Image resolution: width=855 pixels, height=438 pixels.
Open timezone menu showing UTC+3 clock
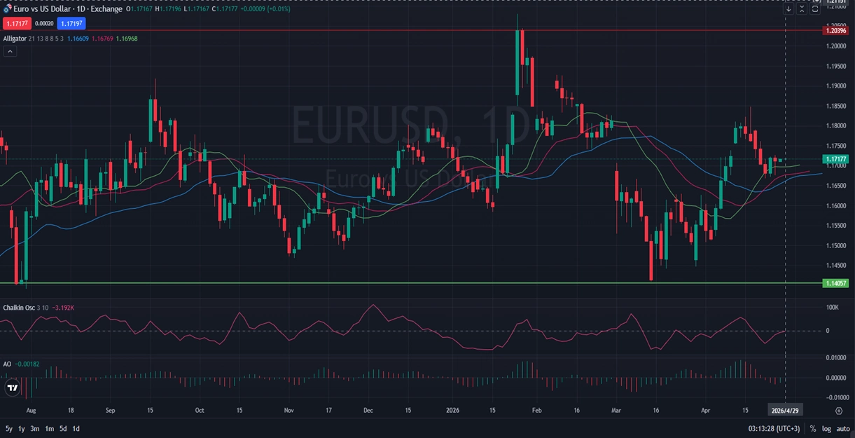coord(773,428)
